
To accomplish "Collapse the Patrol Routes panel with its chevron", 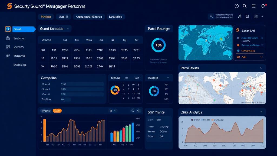I will click(261, 68).
